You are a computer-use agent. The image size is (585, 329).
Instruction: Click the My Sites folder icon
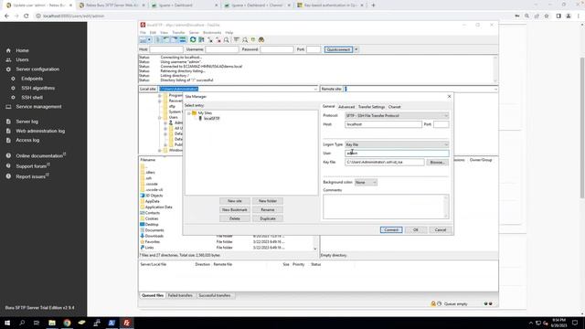pyautogui.click(x=195, y=113)
